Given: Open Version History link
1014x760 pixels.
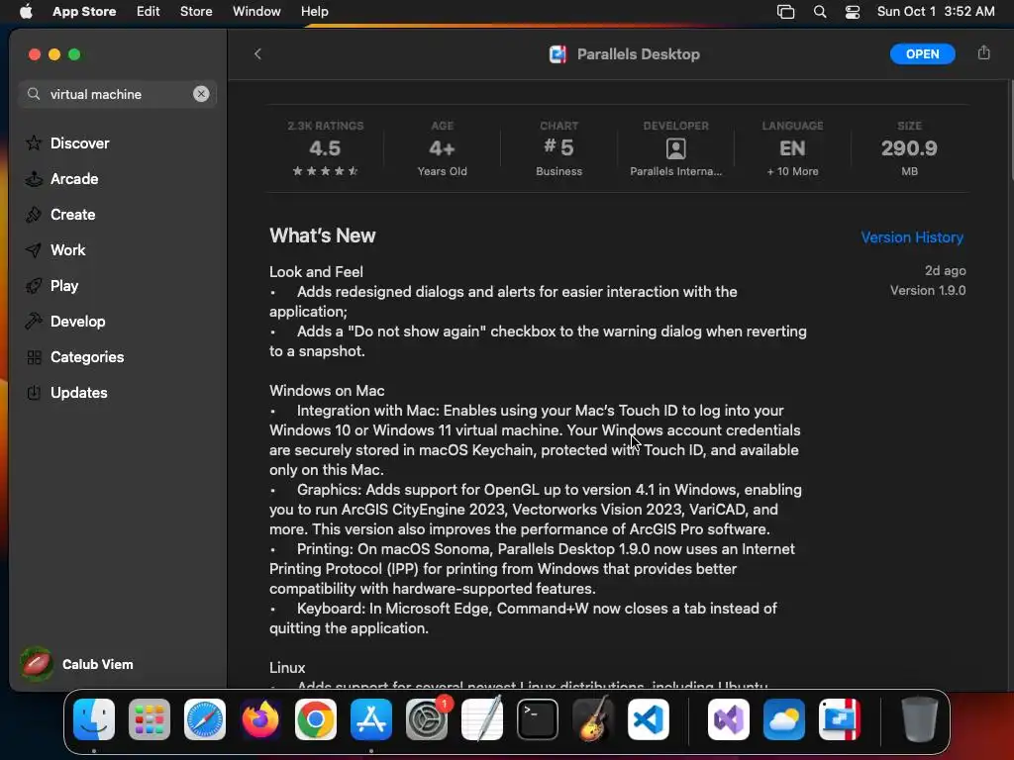Looking at the screenshot, I should (x=912, y=237).
